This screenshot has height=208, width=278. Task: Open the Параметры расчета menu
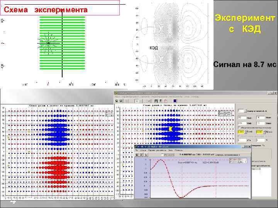(x=157, y=150)
